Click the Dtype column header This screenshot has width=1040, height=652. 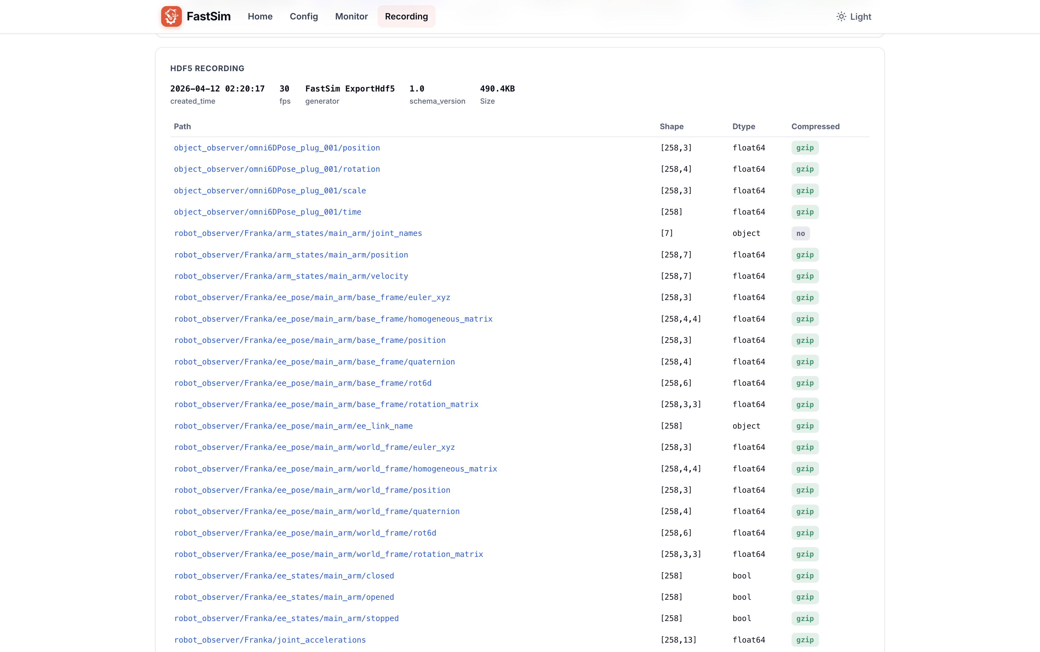click(x=744, y=126)
